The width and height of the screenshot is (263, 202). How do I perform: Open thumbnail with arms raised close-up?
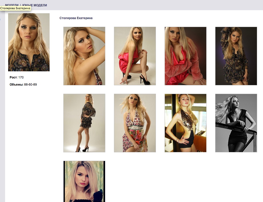coord(84,56)
